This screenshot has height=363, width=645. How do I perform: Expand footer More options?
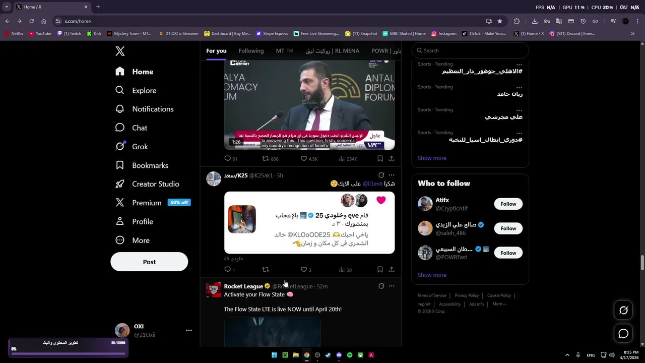point(499,304)
